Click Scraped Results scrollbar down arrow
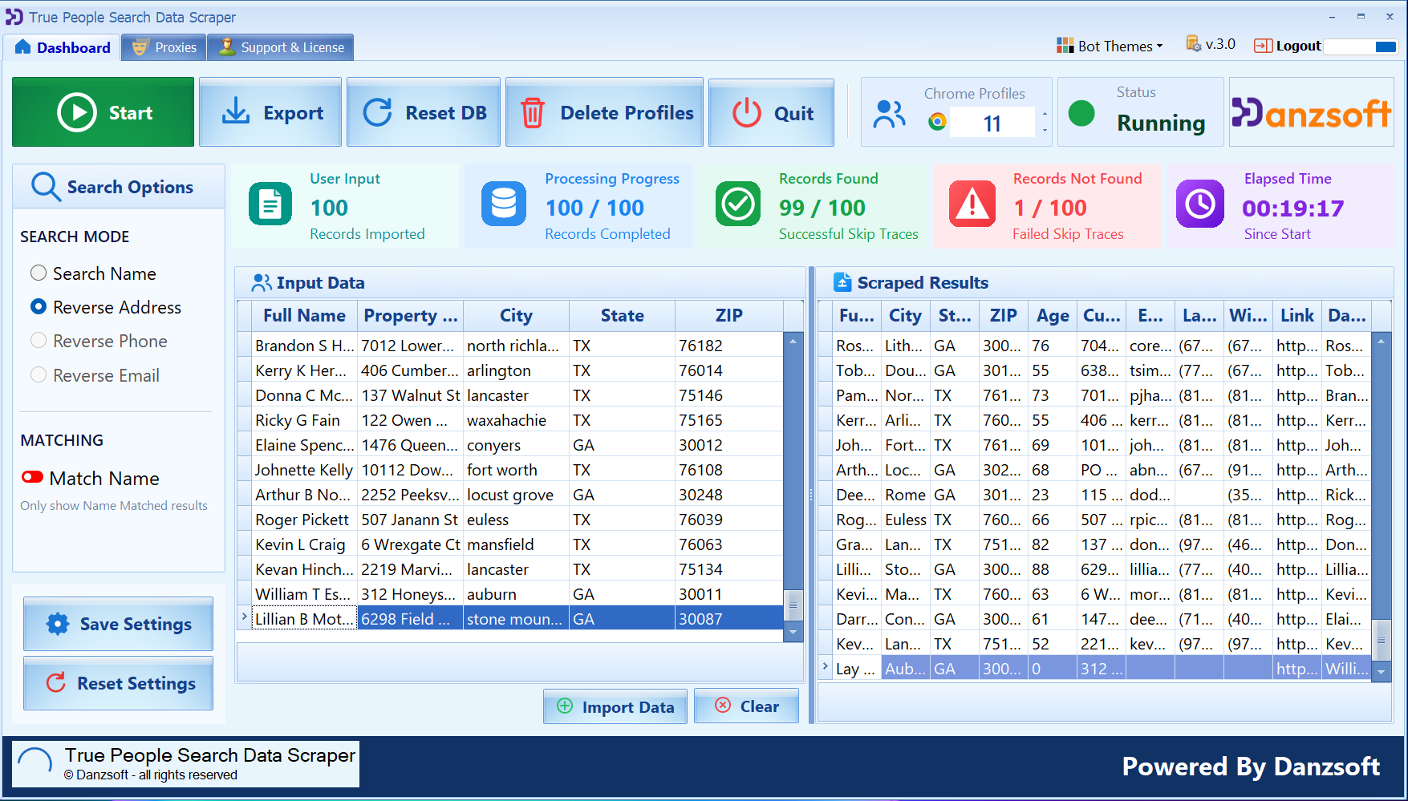The width and height of the screenshot is (1408, 801). 1381,672
